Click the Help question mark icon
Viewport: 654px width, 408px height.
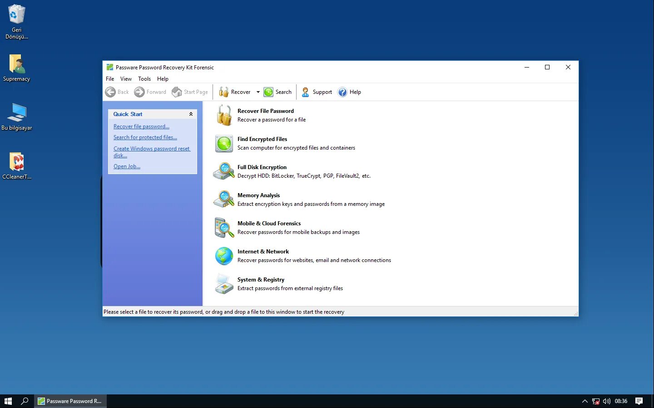click(342, 92)
